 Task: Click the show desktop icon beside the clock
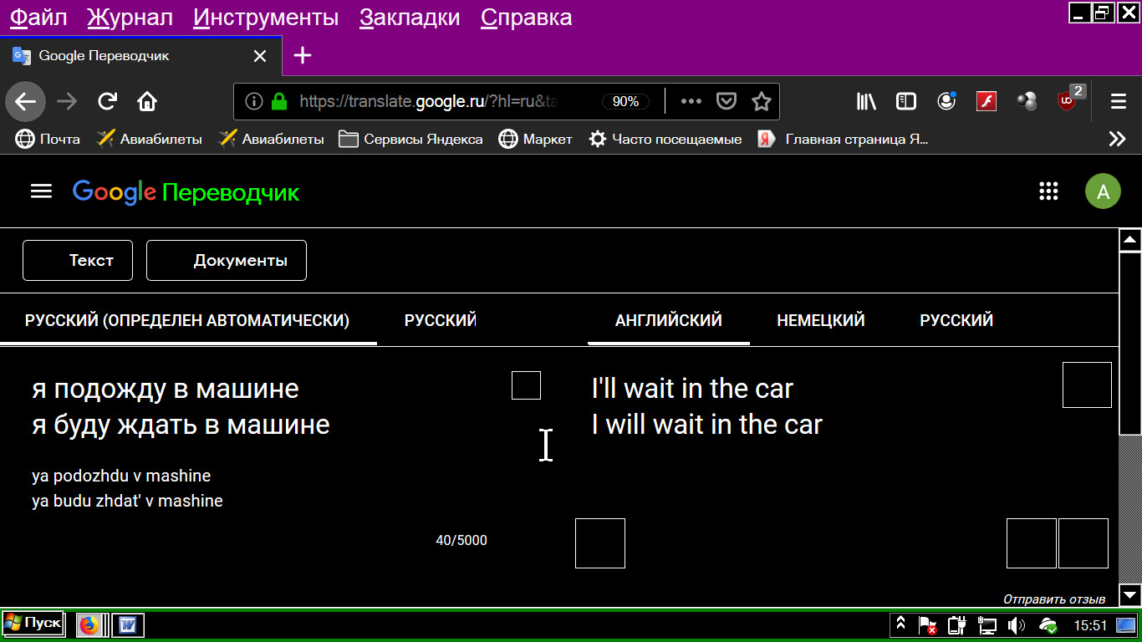click(1126, 624)
